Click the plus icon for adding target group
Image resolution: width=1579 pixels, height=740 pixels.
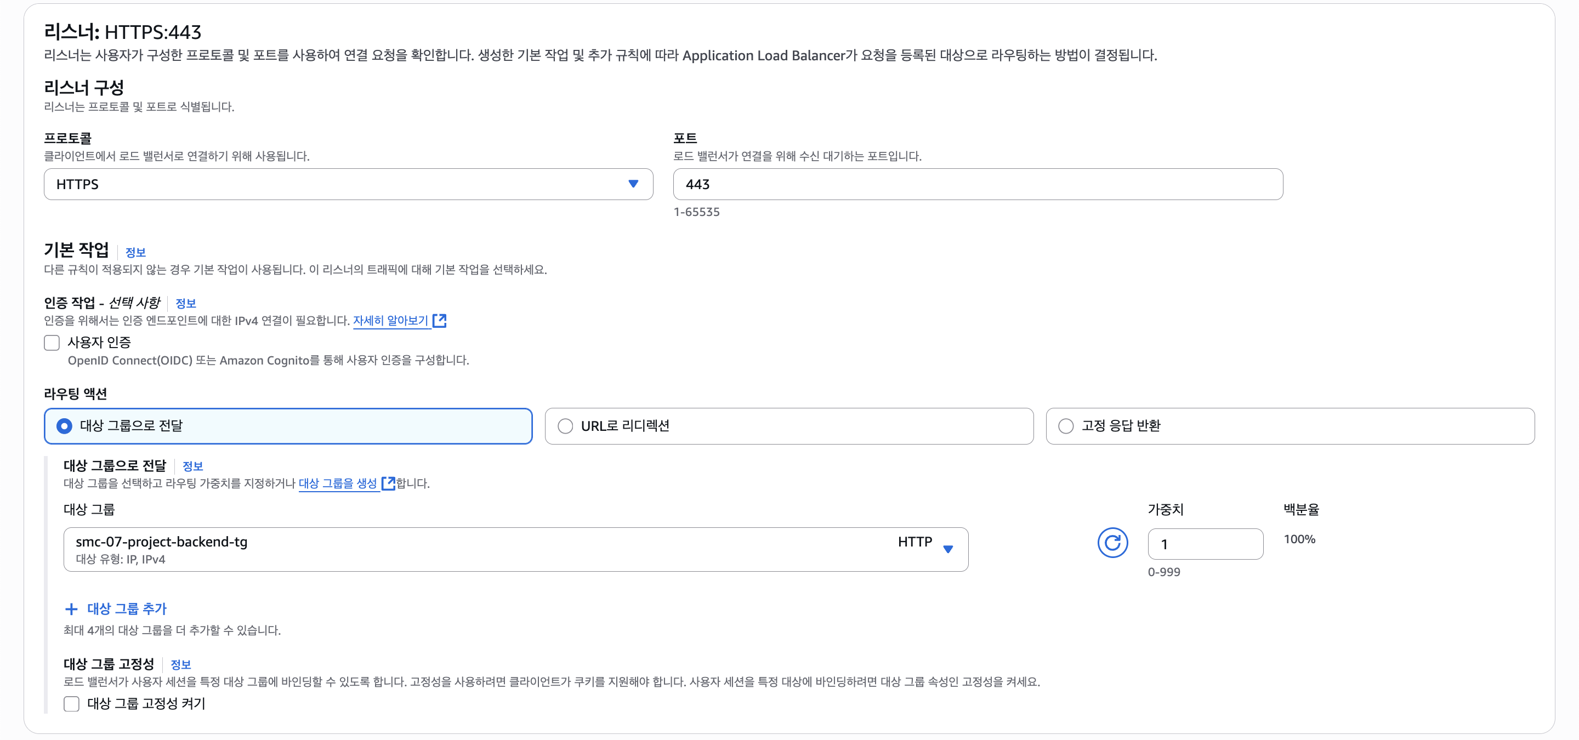[71, 609]
